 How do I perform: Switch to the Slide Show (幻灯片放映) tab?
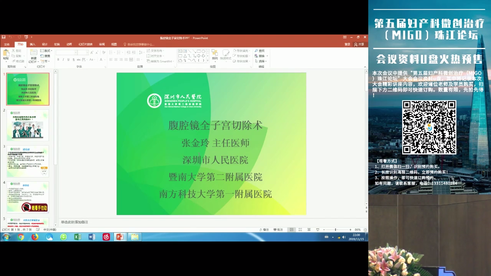[86, 44]
